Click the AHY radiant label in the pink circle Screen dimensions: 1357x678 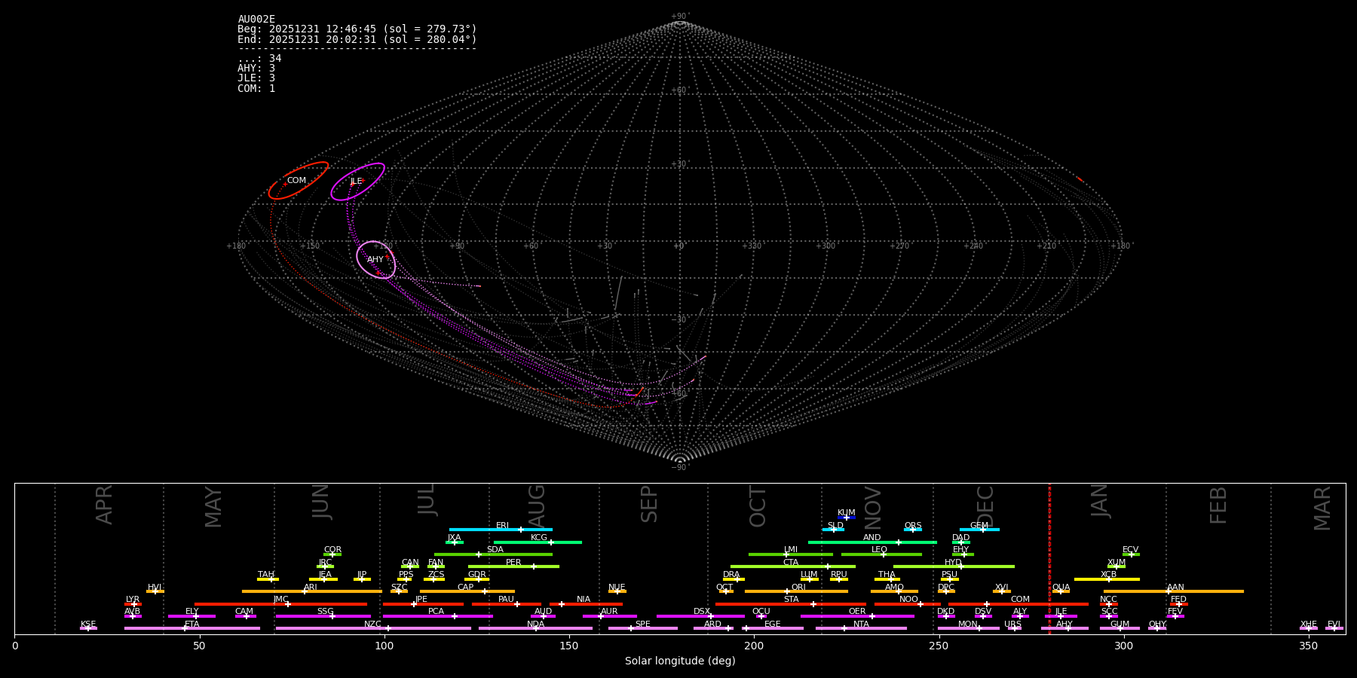tap(375, 260)
